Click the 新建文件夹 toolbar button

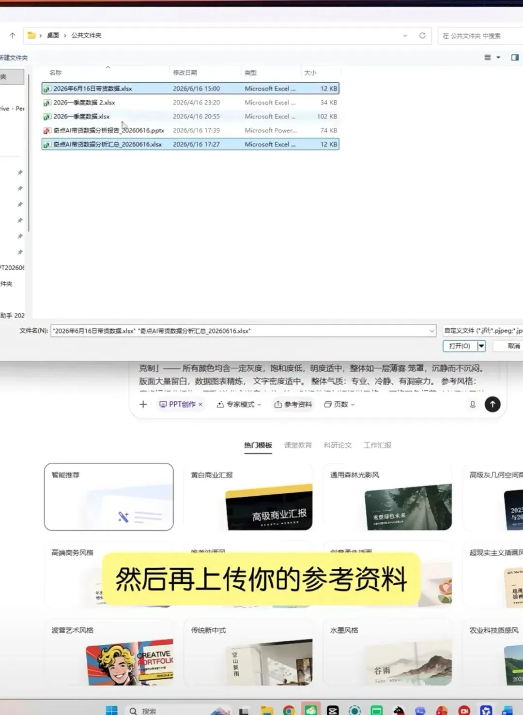[14, 58]
